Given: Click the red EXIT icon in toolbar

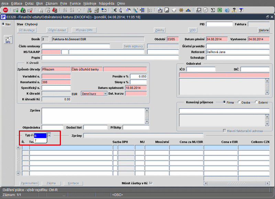Looking at the screenshot, I should point(5,10).
